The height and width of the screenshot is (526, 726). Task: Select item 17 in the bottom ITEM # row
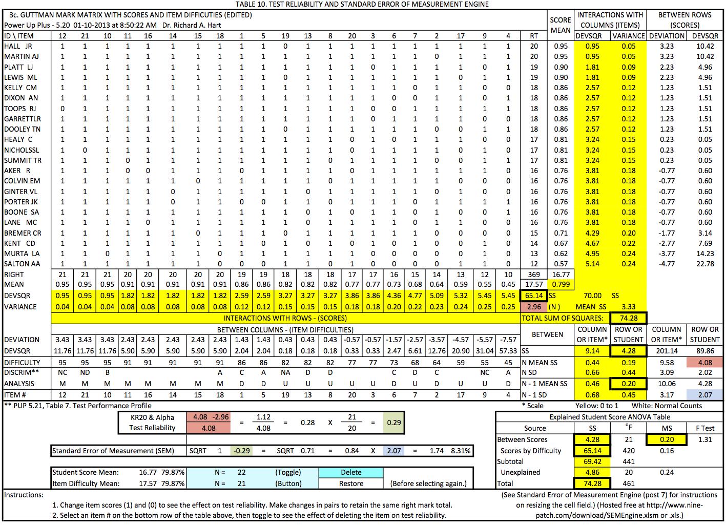(461, 395)
